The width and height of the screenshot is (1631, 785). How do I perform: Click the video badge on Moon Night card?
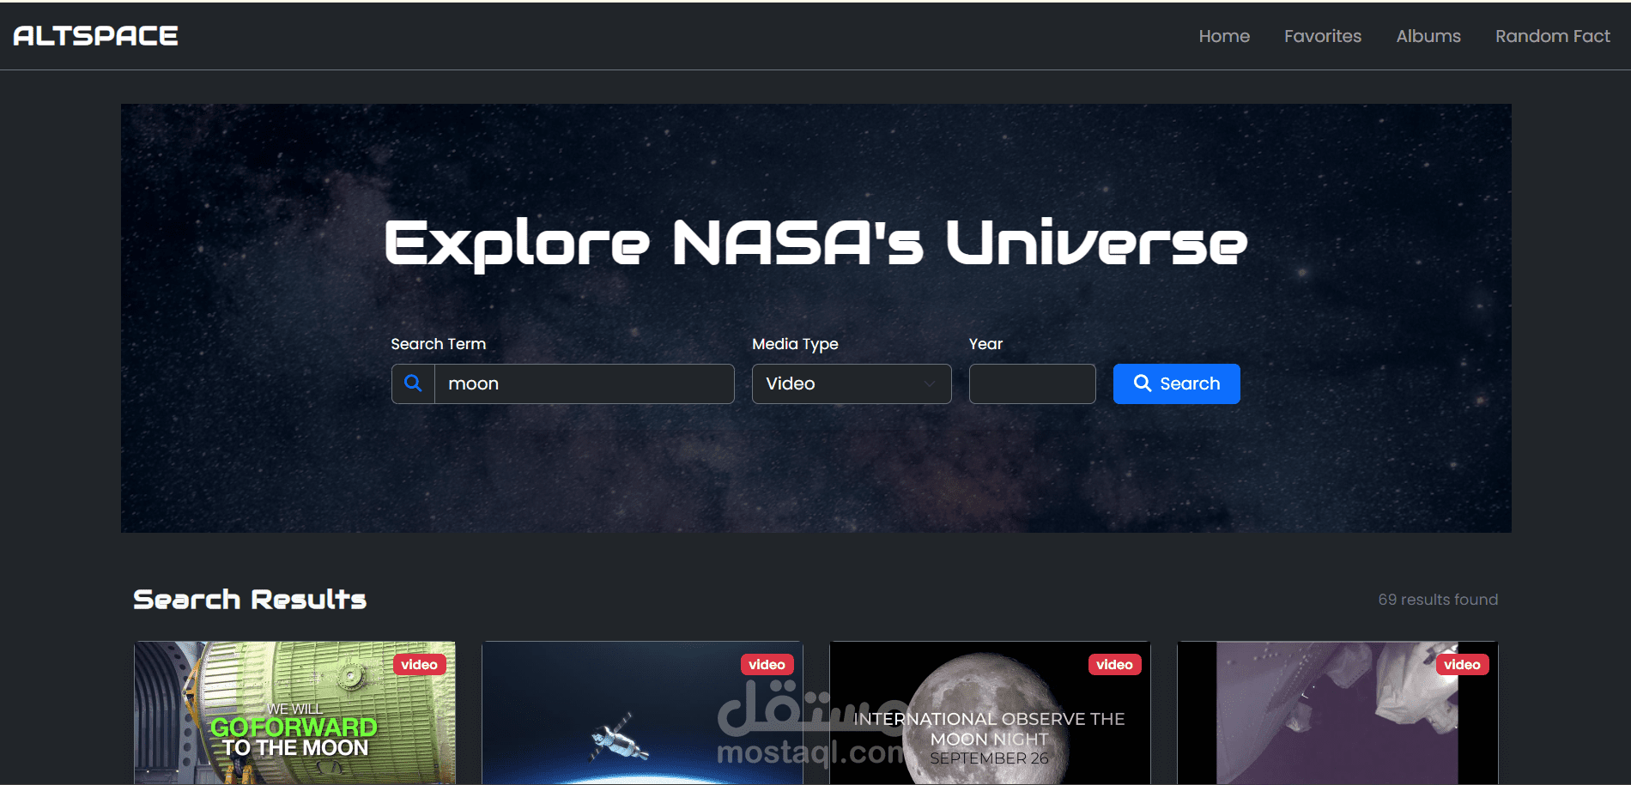point(1114,665)
